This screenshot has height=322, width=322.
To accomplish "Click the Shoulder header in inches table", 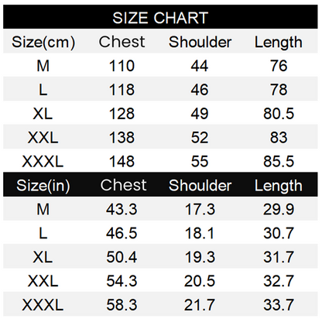I will coord(200,186).
